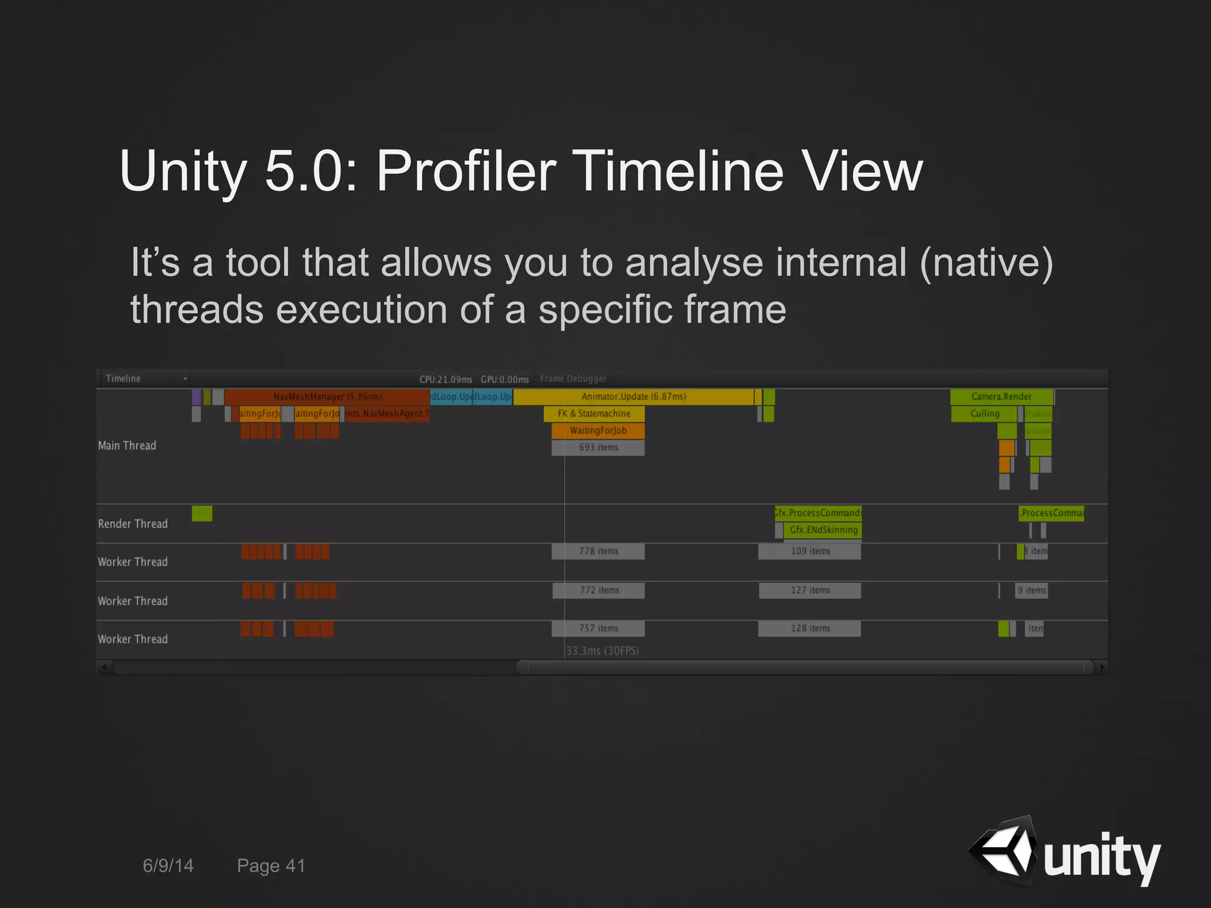The height and width of the screenshot is (908, 1211).
Task: Select the Camera.Render block
Action: [x=1001, y=397]
